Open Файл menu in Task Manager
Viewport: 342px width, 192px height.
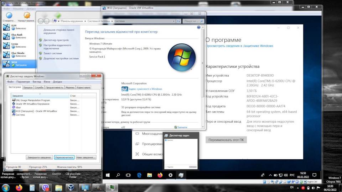10,82
